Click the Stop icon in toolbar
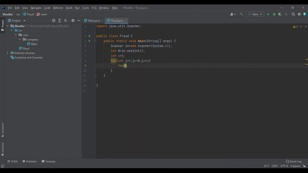Image resolution: width=308 pixels, height=173 pixels. coord(286,14)
